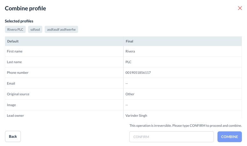
Task: Select the sdfasd profile chip
Action: (35, 30)
